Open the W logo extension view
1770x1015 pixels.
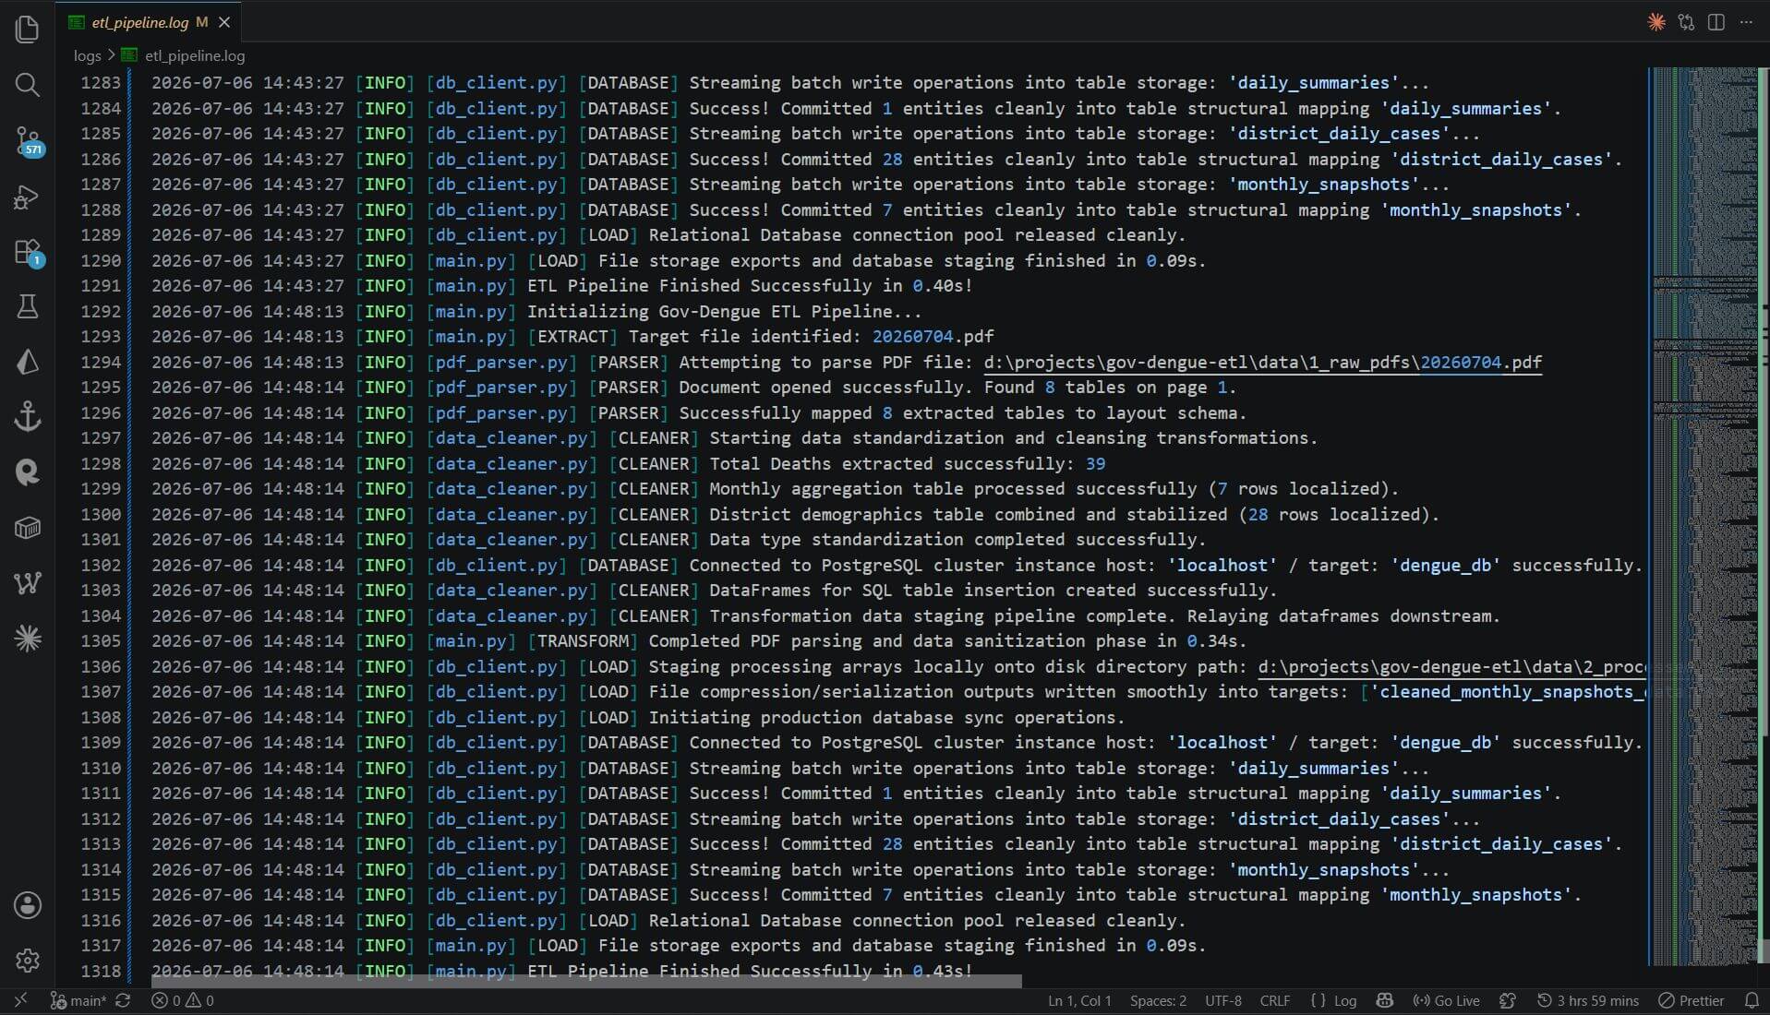pos(28,583)
